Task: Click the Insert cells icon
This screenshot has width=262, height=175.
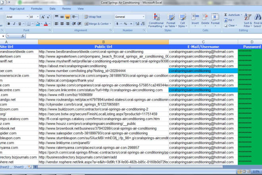Action: (195, 17)
